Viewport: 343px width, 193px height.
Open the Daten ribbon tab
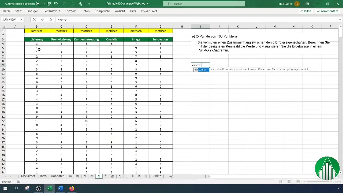[x=85, y=11]
